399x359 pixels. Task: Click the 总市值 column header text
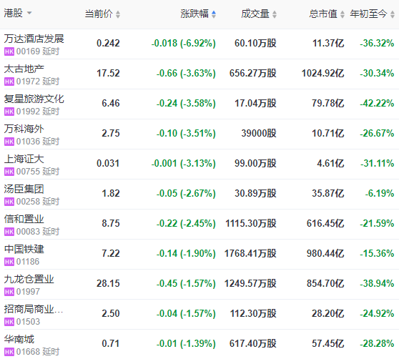[323, 14]
